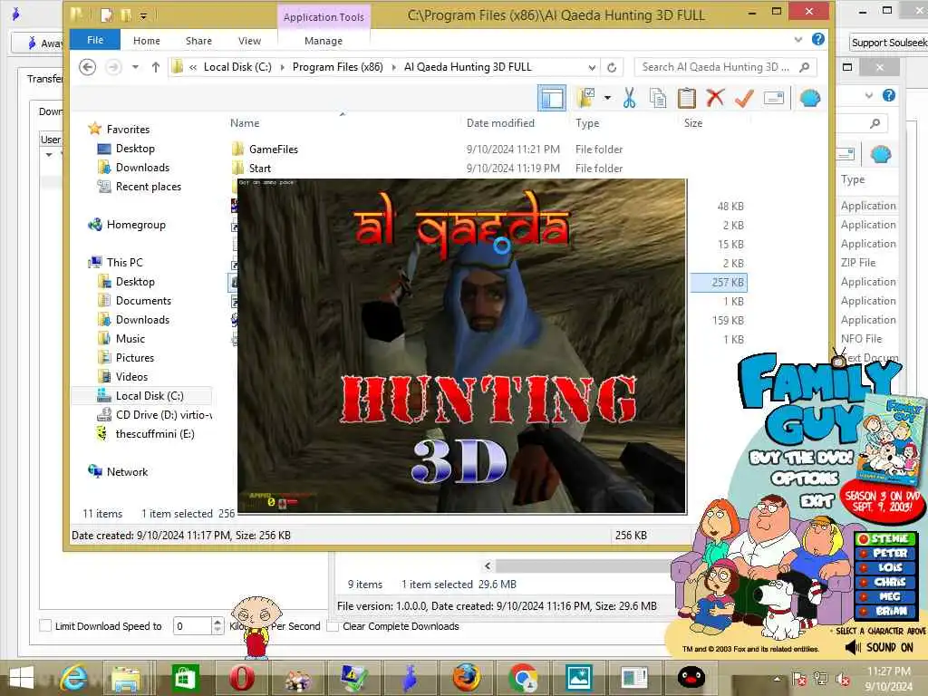Click the download speed limit number field

click(x=192, y=625)
